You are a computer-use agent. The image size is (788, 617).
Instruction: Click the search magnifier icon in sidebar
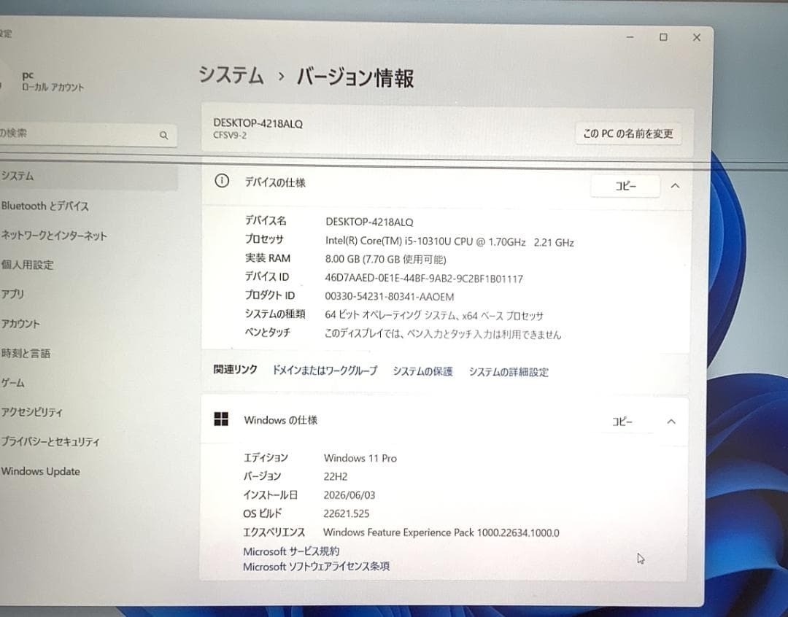[163, 135]
